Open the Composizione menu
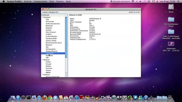Viewport: 182px width, 102px height. pos(40,1)
